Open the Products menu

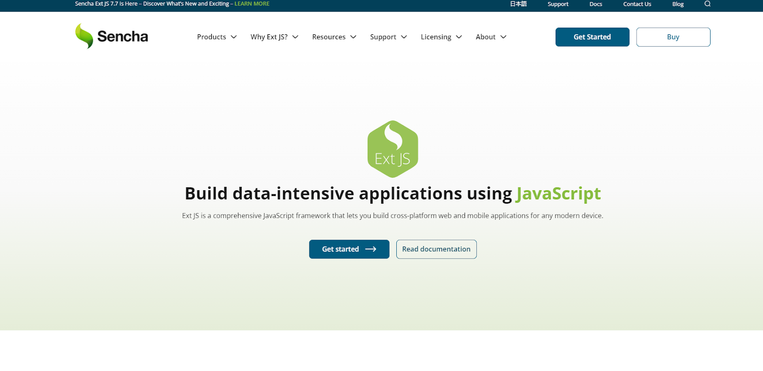coord(212,37)
